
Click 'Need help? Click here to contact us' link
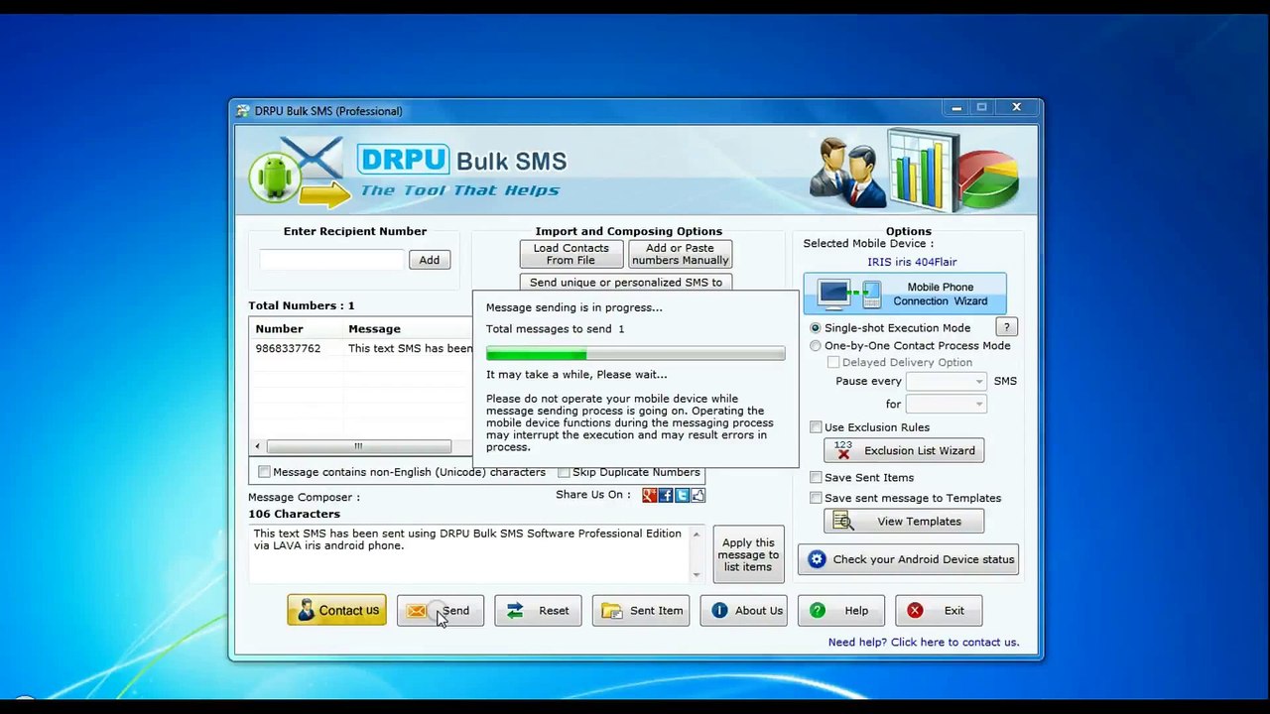924,643
